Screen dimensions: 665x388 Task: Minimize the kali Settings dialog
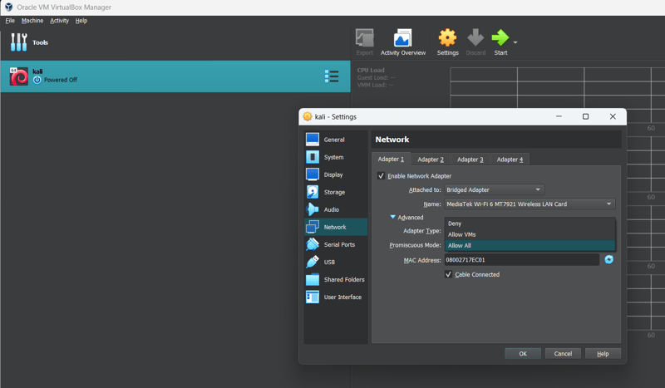(559, 116)
